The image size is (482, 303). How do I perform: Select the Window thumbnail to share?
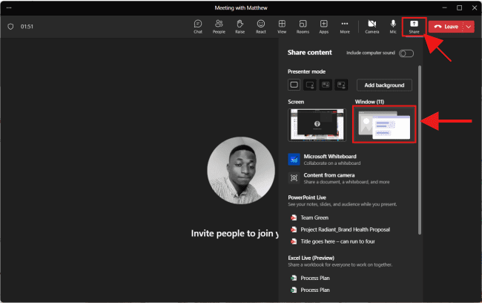(x=383, y=125)
